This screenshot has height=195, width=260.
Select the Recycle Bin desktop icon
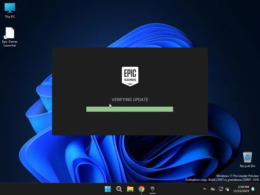[x=247, y=160]
